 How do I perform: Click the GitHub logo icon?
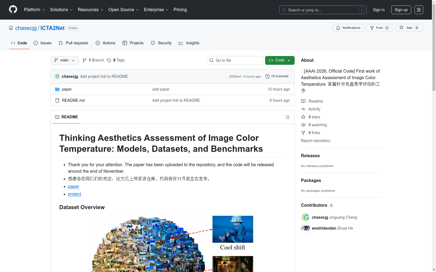click(x=13, y=10)
